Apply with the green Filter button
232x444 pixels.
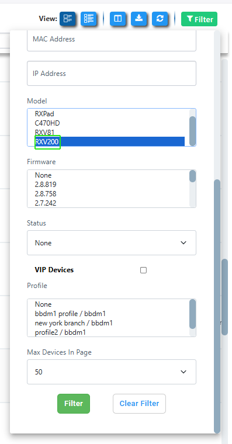pyautogui.click(x=74, y=404)
